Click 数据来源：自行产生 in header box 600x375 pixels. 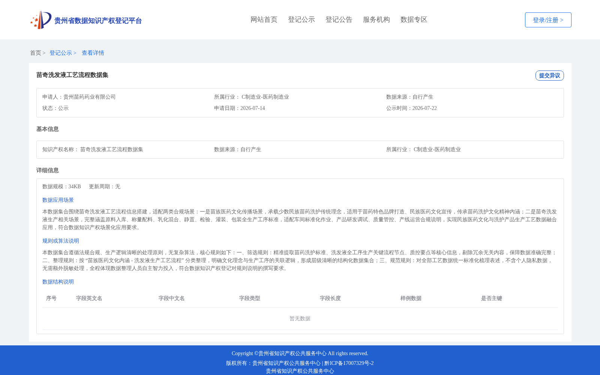point(410,97)
